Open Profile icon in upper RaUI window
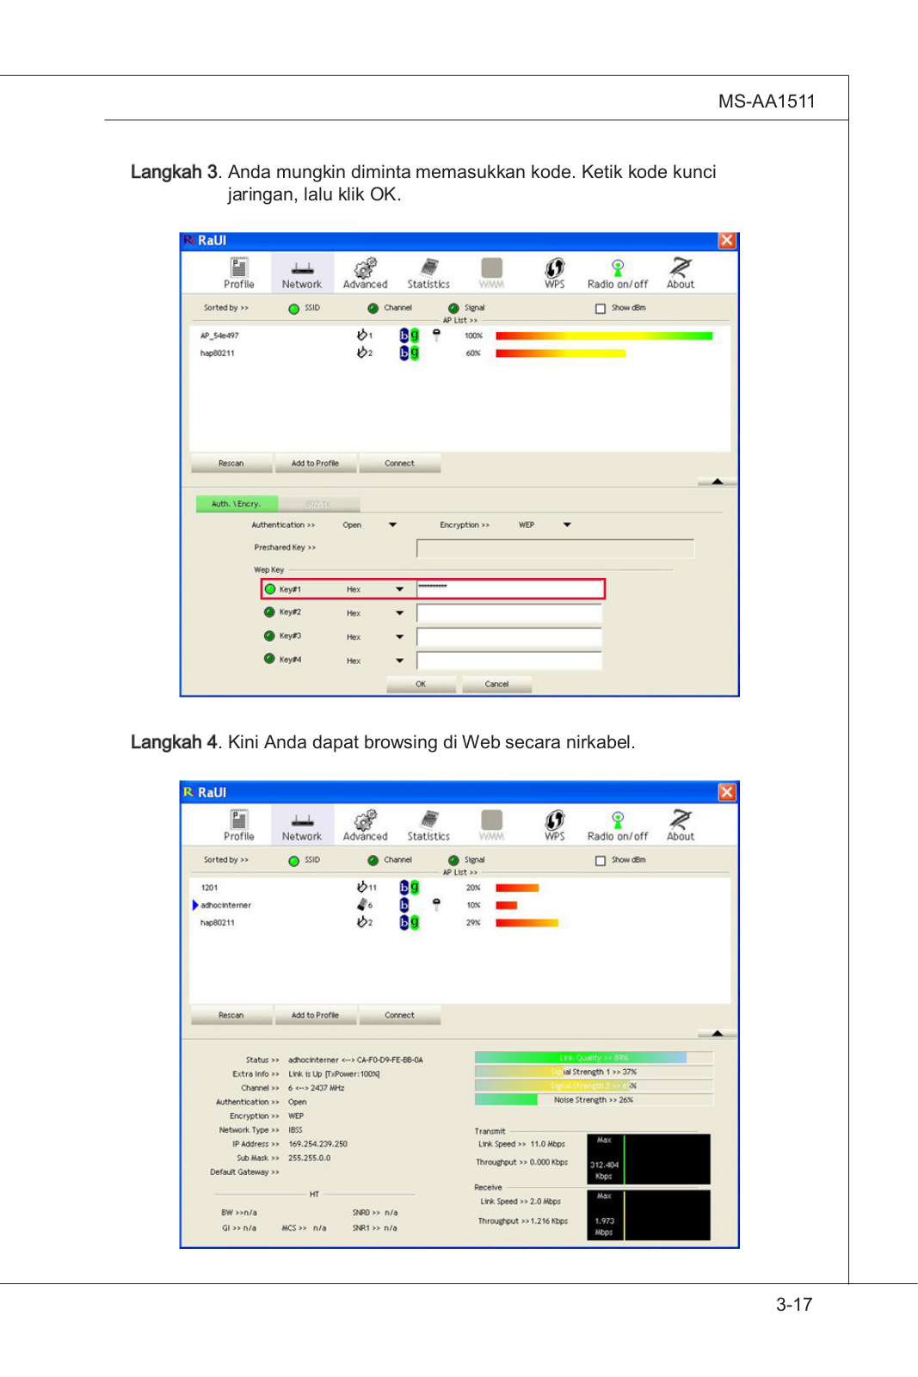Viewport: 918px width, 1377px height. click(x=238, y=273)
